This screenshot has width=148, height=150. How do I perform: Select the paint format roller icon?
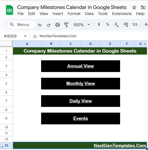pos(66,25)
